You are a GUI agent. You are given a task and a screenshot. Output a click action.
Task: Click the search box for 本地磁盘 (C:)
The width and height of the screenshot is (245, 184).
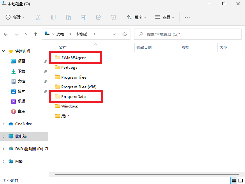(x=188, y=34)
